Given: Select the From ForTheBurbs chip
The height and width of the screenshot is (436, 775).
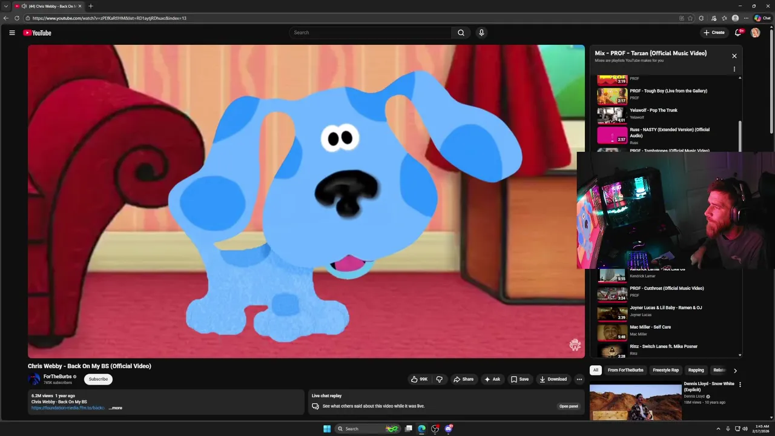Looking at the screenshot, I should 625,370.
